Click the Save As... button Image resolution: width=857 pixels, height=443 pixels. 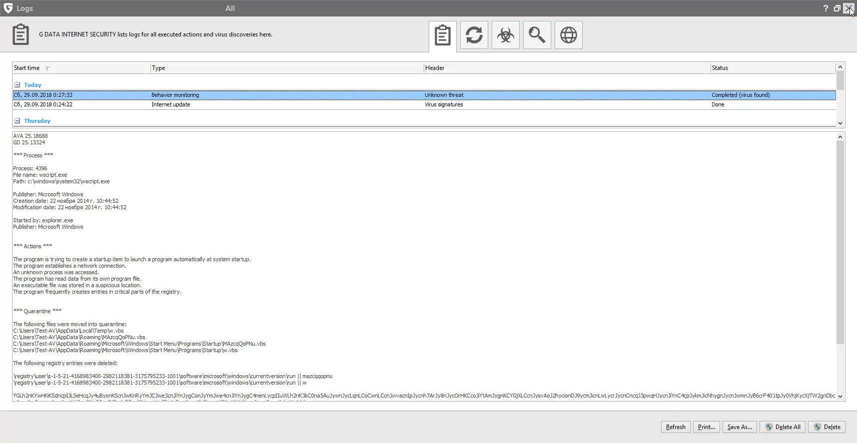(x=740, y=427)
